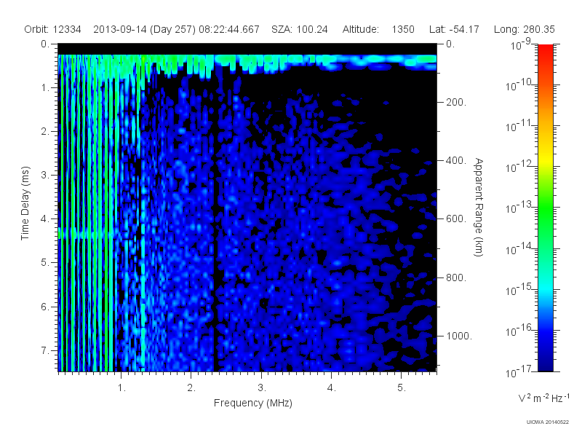Click the '3.' frequency axis tick label
This screenshot has height=437, width=582.
coord(262,388)
